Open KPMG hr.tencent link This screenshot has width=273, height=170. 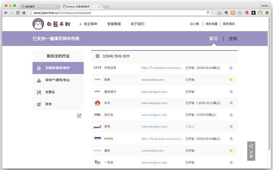pyautogui.click(x=162, y=139)
